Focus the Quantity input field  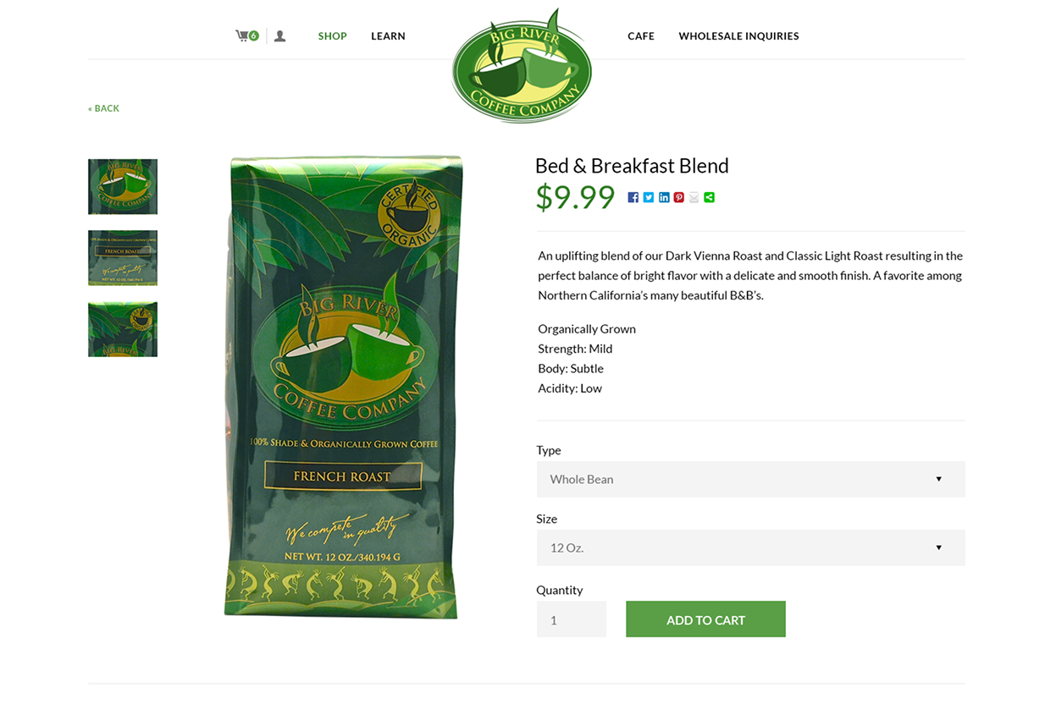572,619
